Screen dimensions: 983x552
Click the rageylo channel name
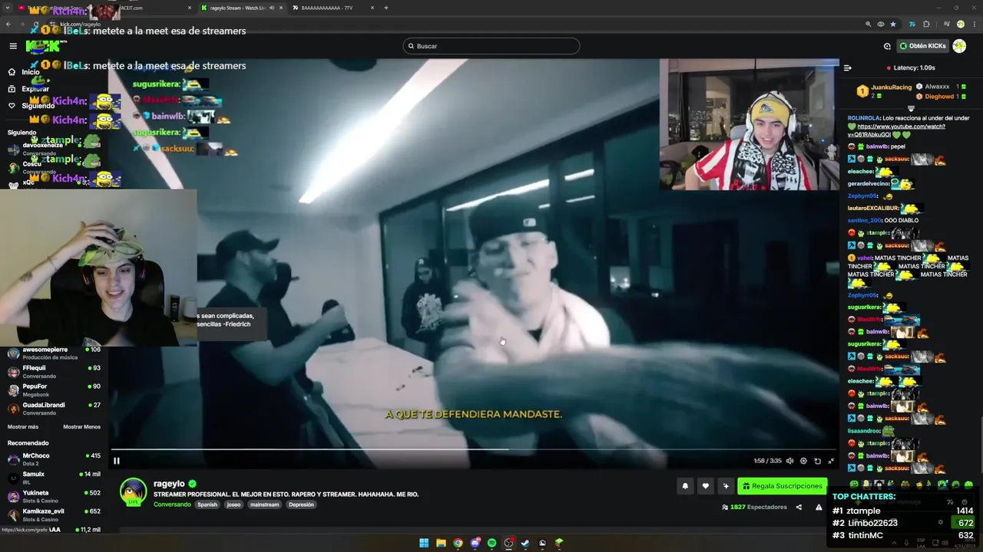coord(169,484)
